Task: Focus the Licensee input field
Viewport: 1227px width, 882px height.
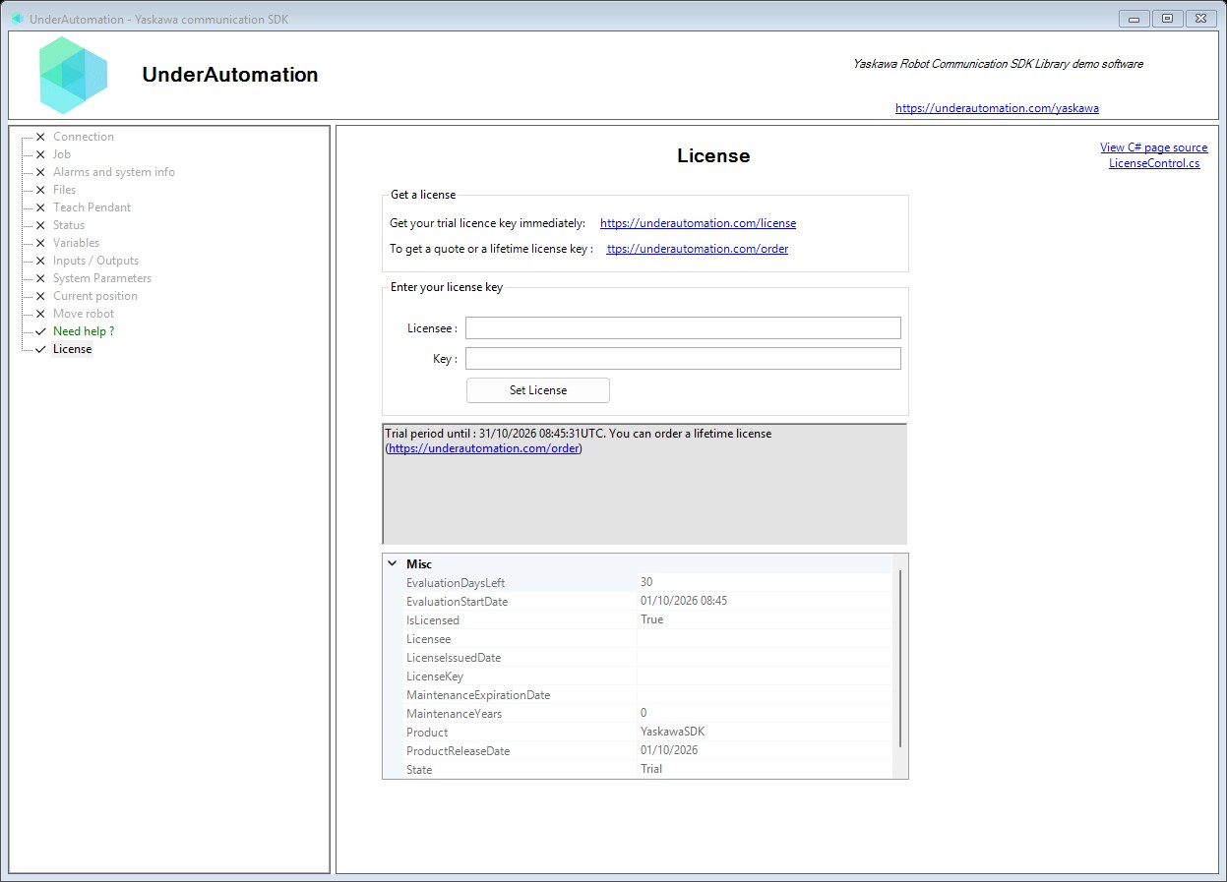Action: [x=683, y=327]
